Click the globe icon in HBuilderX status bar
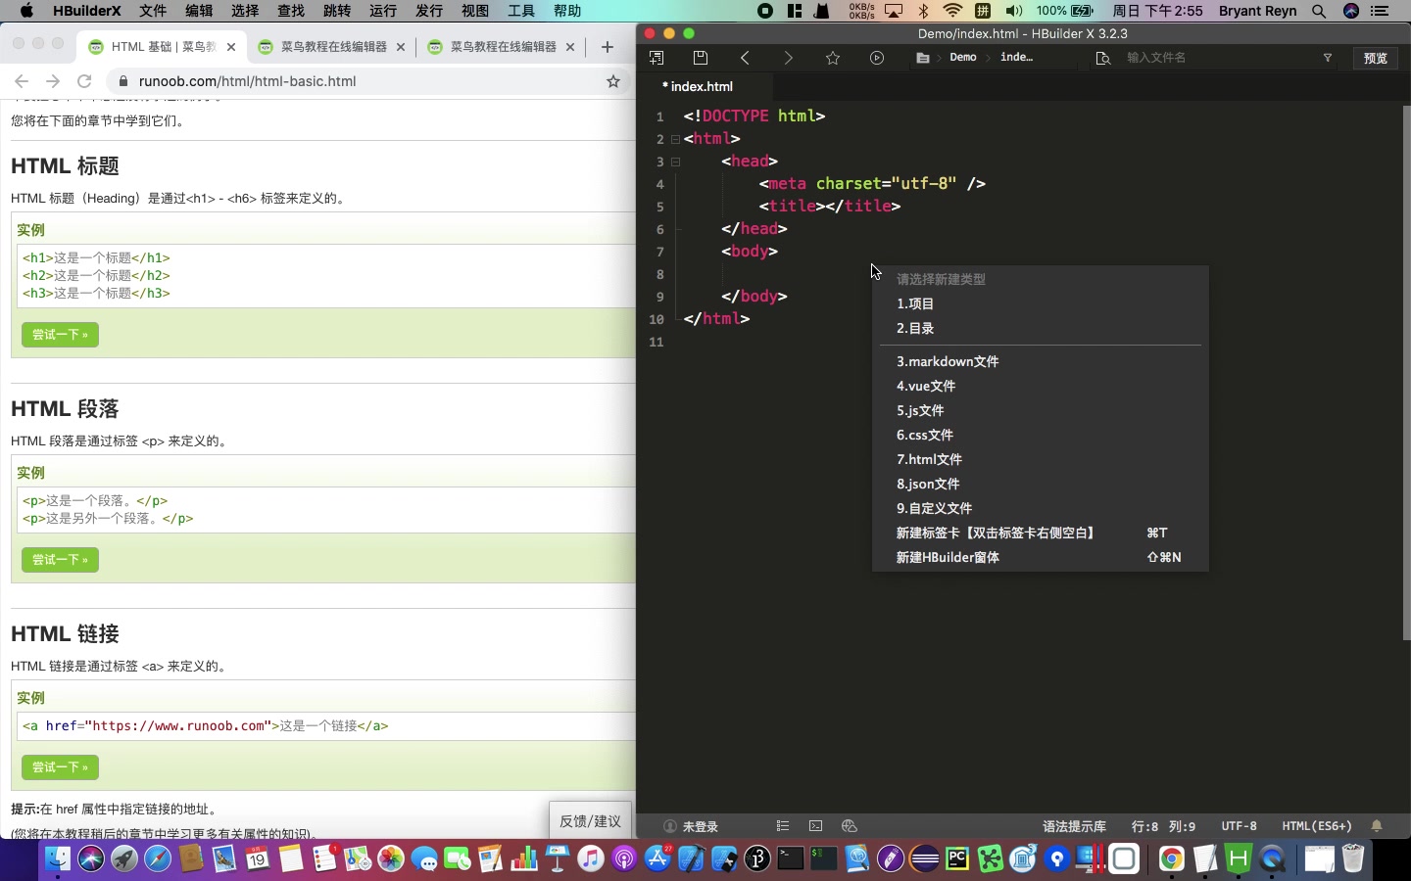This screenshot has height=881, width=1411. point(850,826)
